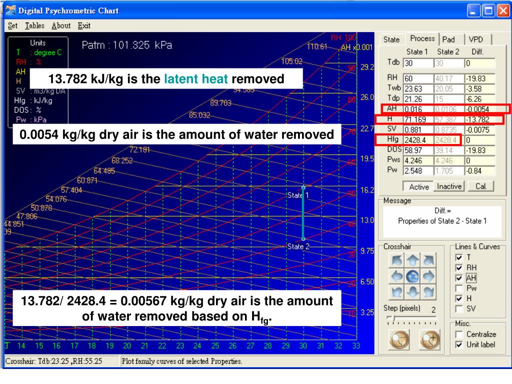Viewport: 512px width, 384px height.
Task: Click the Diff. value -6.26 for Tdp
Action: pos(480,99)
